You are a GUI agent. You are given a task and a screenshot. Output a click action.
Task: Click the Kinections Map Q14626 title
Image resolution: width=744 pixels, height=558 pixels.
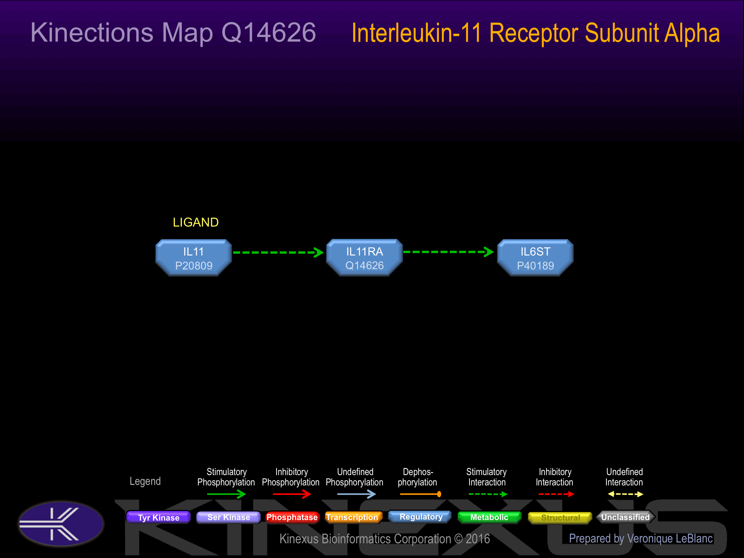[x=173, y=33]
